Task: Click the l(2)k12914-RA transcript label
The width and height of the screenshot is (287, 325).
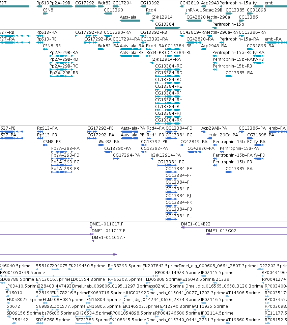Action: pyautogui.click(x=166, y=59)
